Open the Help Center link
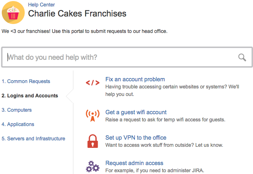 [41, 5]
